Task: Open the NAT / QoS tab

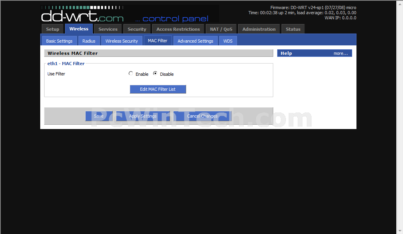Action: point(221,29)
